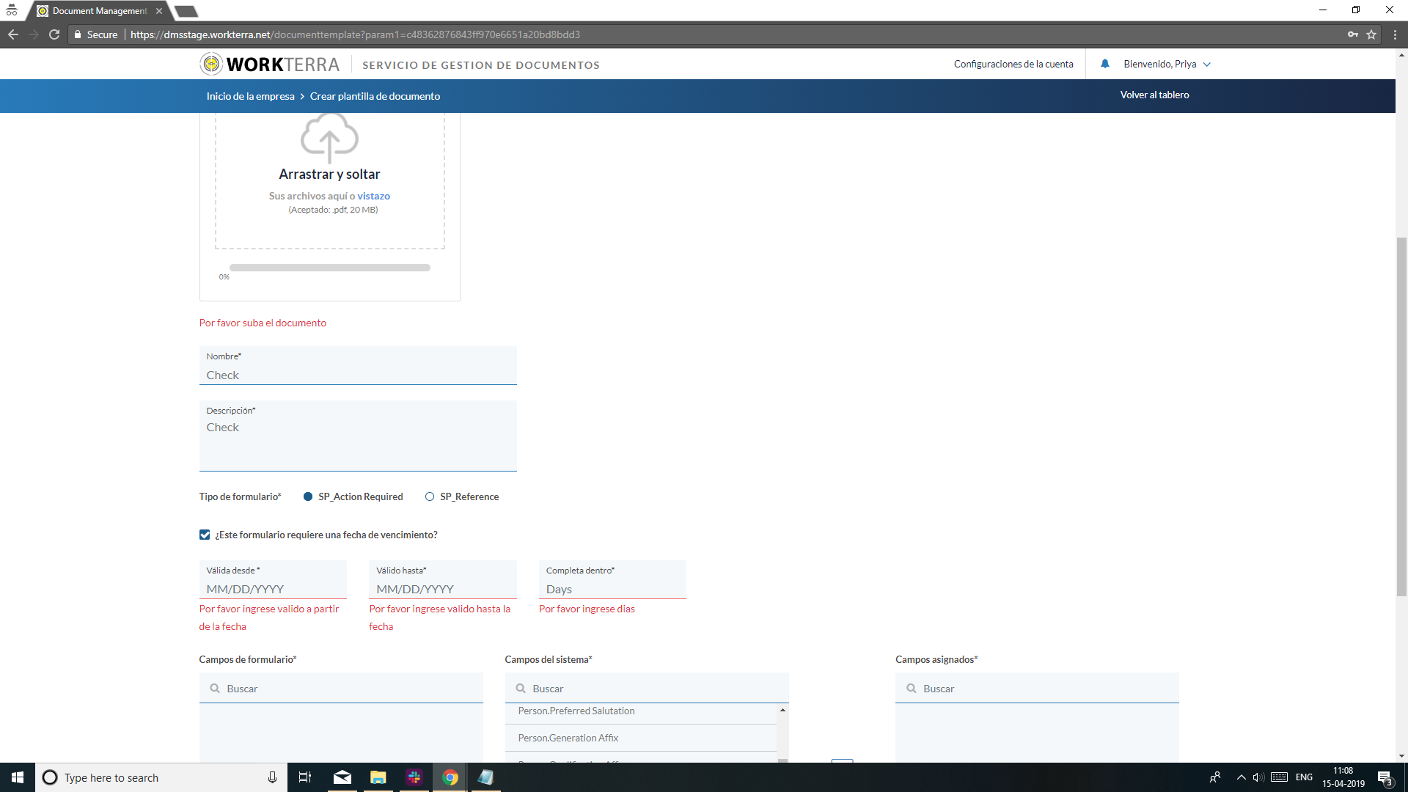The height and width of the screenshot is (792, 1408).
Task: Click the browser address bar URL
Action: (355, 34)
